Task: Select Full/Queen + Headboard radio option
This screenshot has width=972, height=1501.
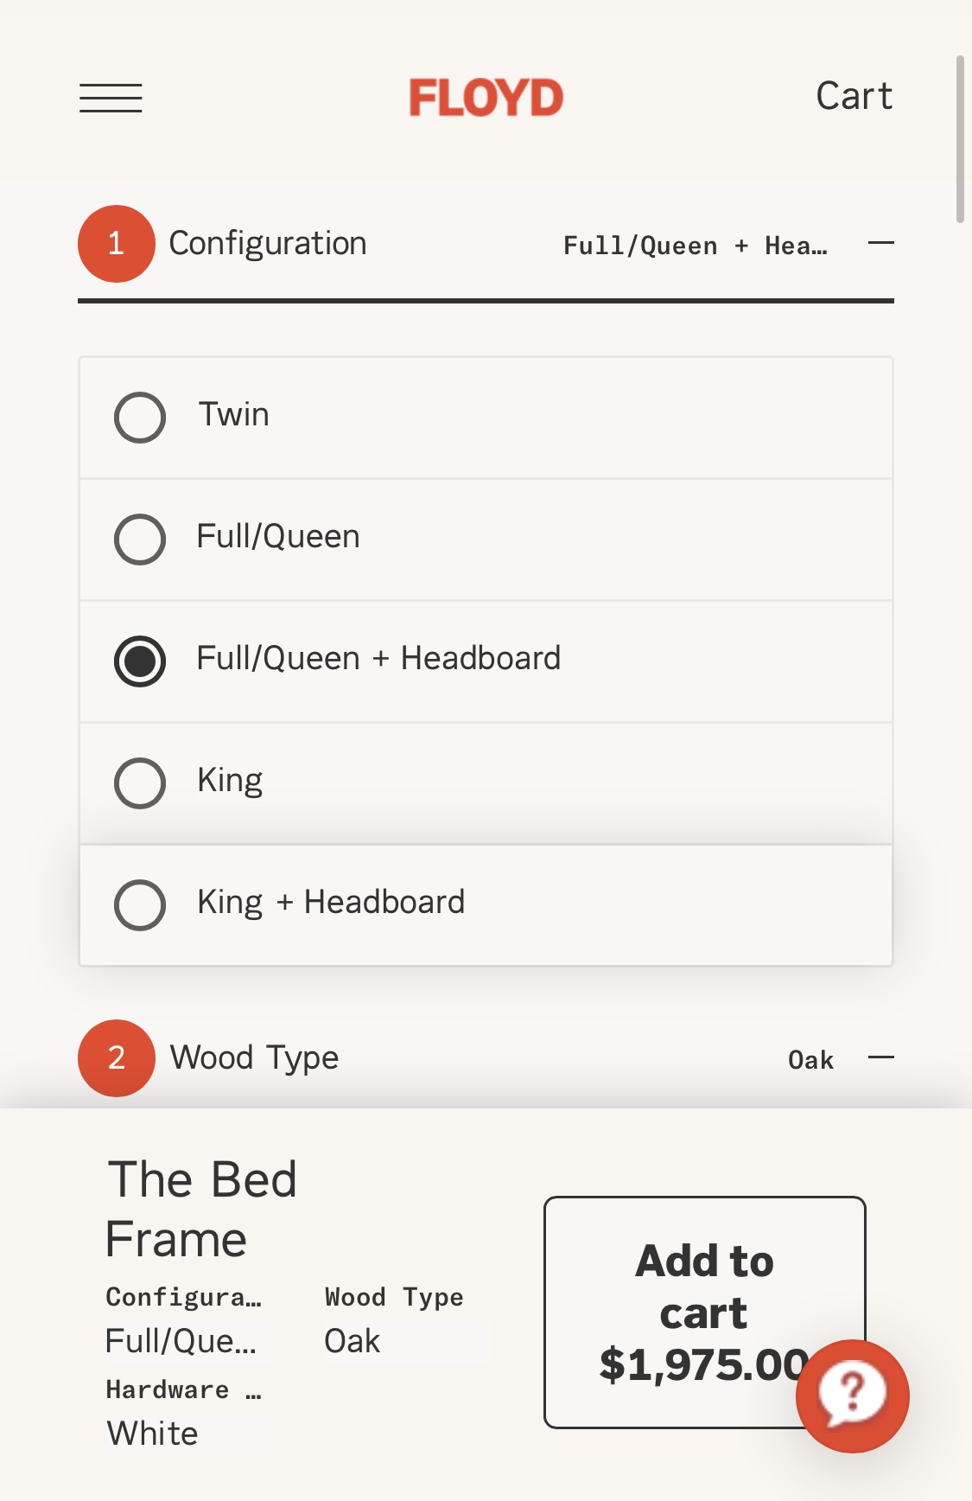Action: [x=140, y=661]
